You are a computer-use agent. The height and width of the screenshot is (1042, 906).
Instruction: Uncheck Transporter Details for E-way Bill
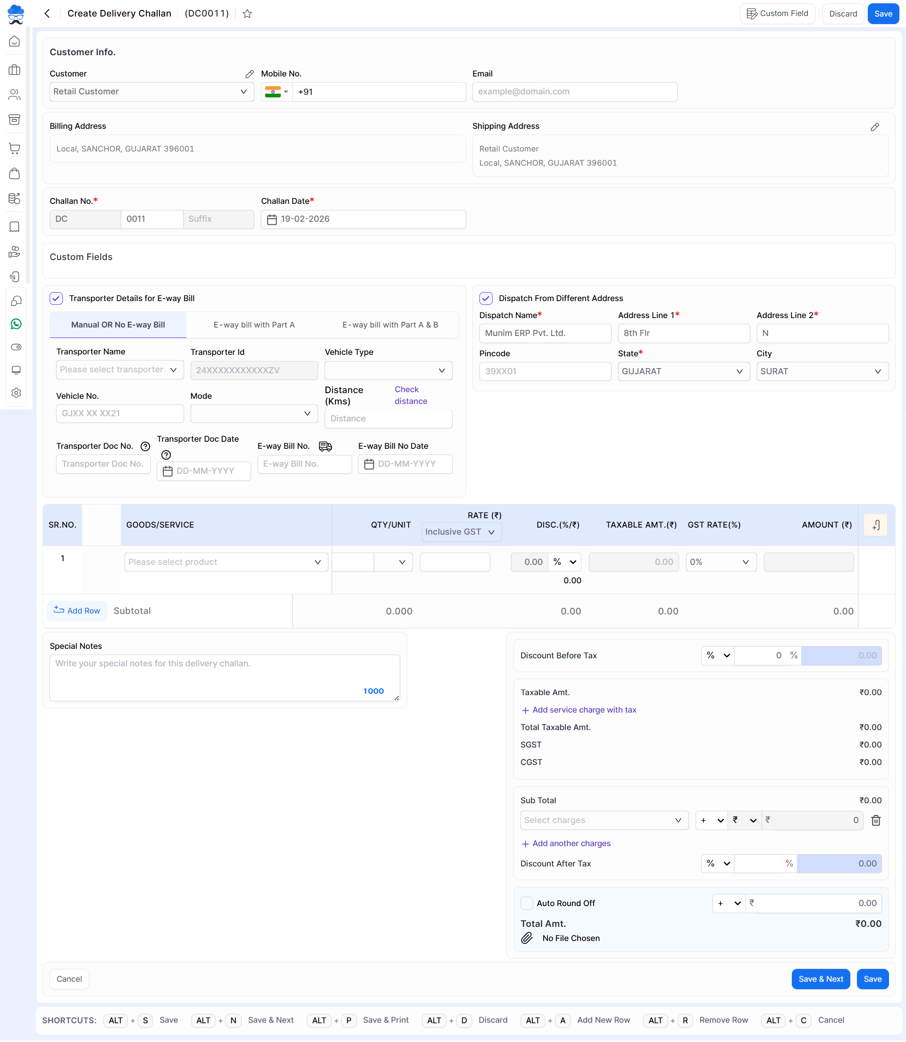56,298
